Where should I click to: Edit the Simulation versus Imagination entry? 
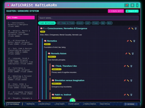[x=128, y=81]
